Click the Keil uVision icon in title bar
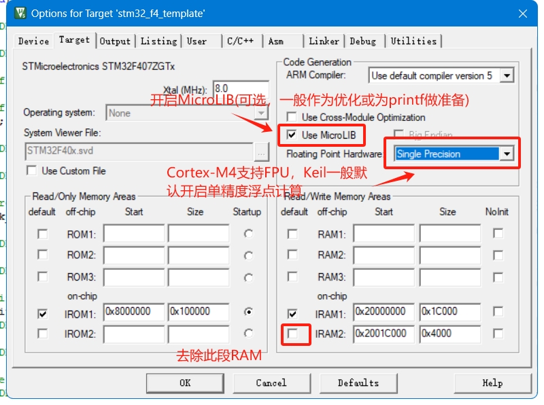544x405 pixels. tap(20, 13)
